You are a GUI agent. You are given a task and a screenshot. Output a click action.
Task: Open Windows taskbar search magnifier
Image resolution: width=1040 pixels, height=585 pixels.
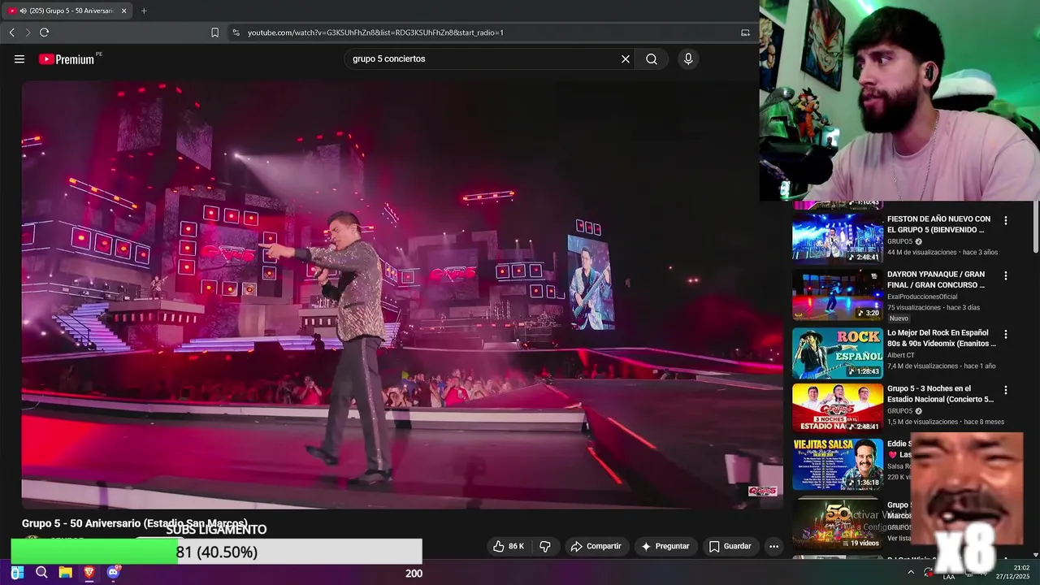point(41,573)
